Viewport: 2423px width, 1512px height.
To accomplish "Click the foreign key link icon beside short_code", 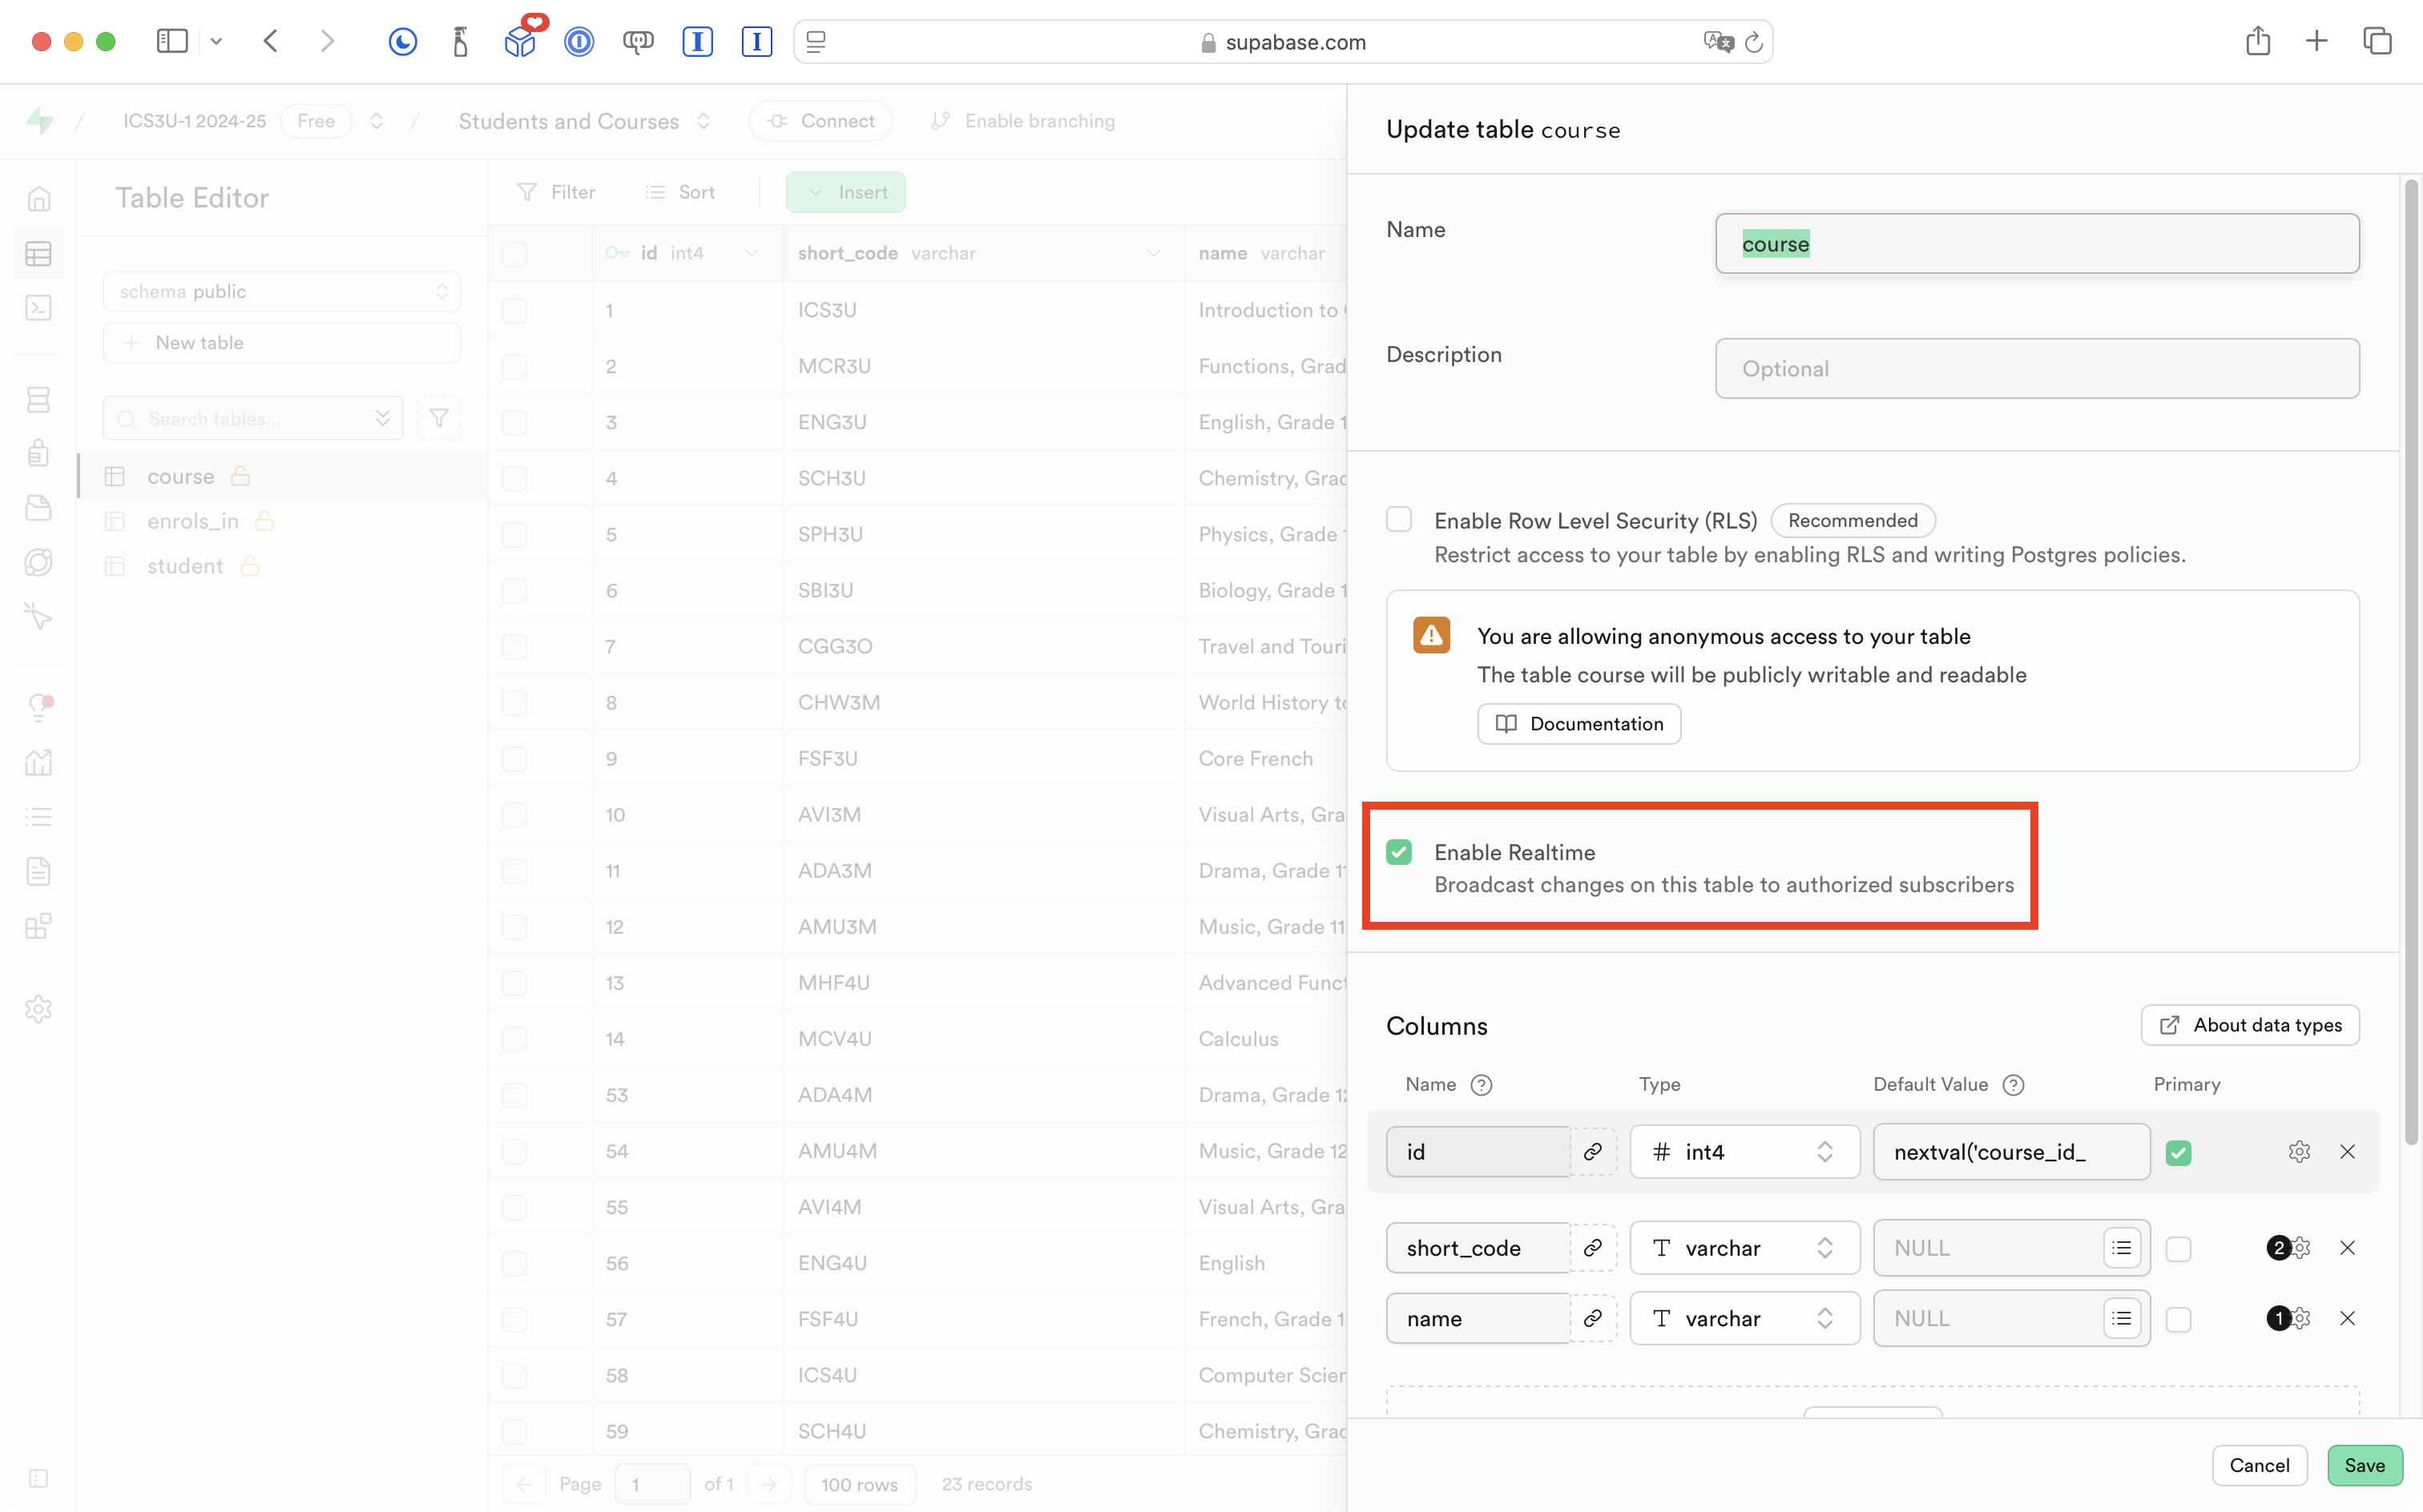I will [1593, 1248].
